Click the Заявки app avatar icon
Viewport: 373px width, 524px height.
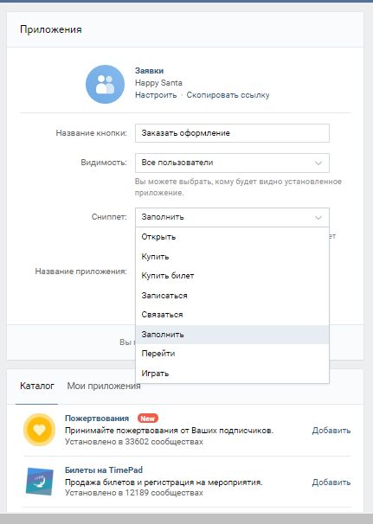click(x=105, y=84)
